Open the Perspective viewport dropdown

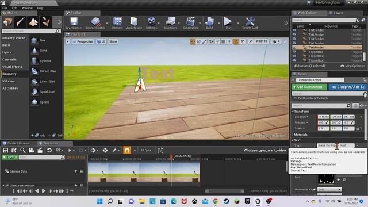pos(83,41)
